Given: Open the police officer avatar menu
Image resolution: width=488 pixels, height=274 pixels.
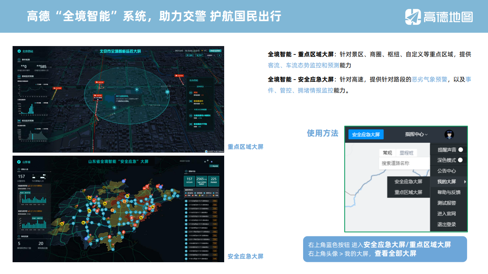Looking at the screenshot, I should point(449,134).
